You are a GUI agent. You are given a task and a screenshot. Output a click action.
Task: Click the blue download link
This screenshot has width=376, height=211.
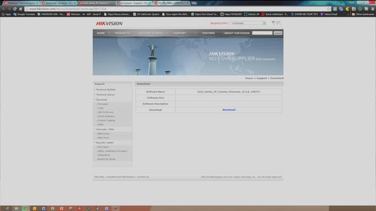click(x=229, y=110)
